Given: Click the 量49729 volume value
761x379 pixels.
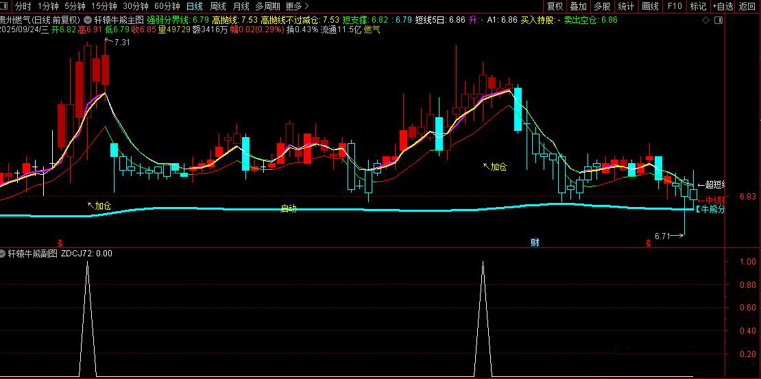Looking at the screenshot, I should pos(173,29).
